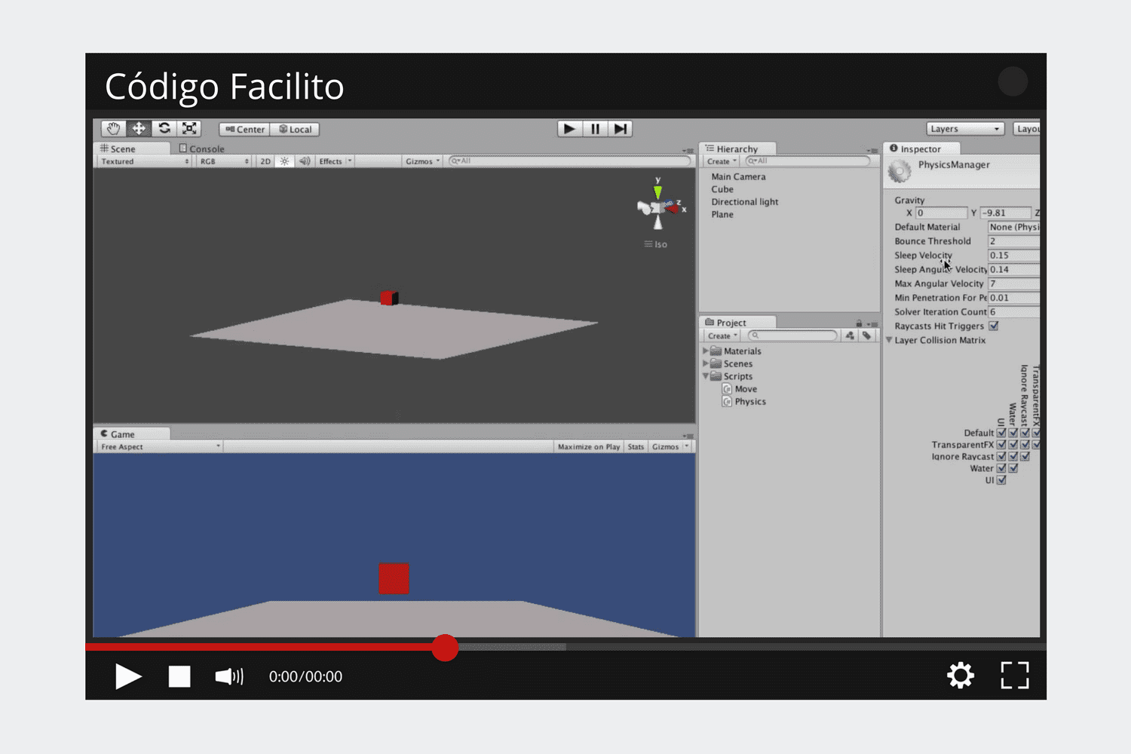
Task: Select the Move tool in Unity toolbar
Action: coord(139,129)
